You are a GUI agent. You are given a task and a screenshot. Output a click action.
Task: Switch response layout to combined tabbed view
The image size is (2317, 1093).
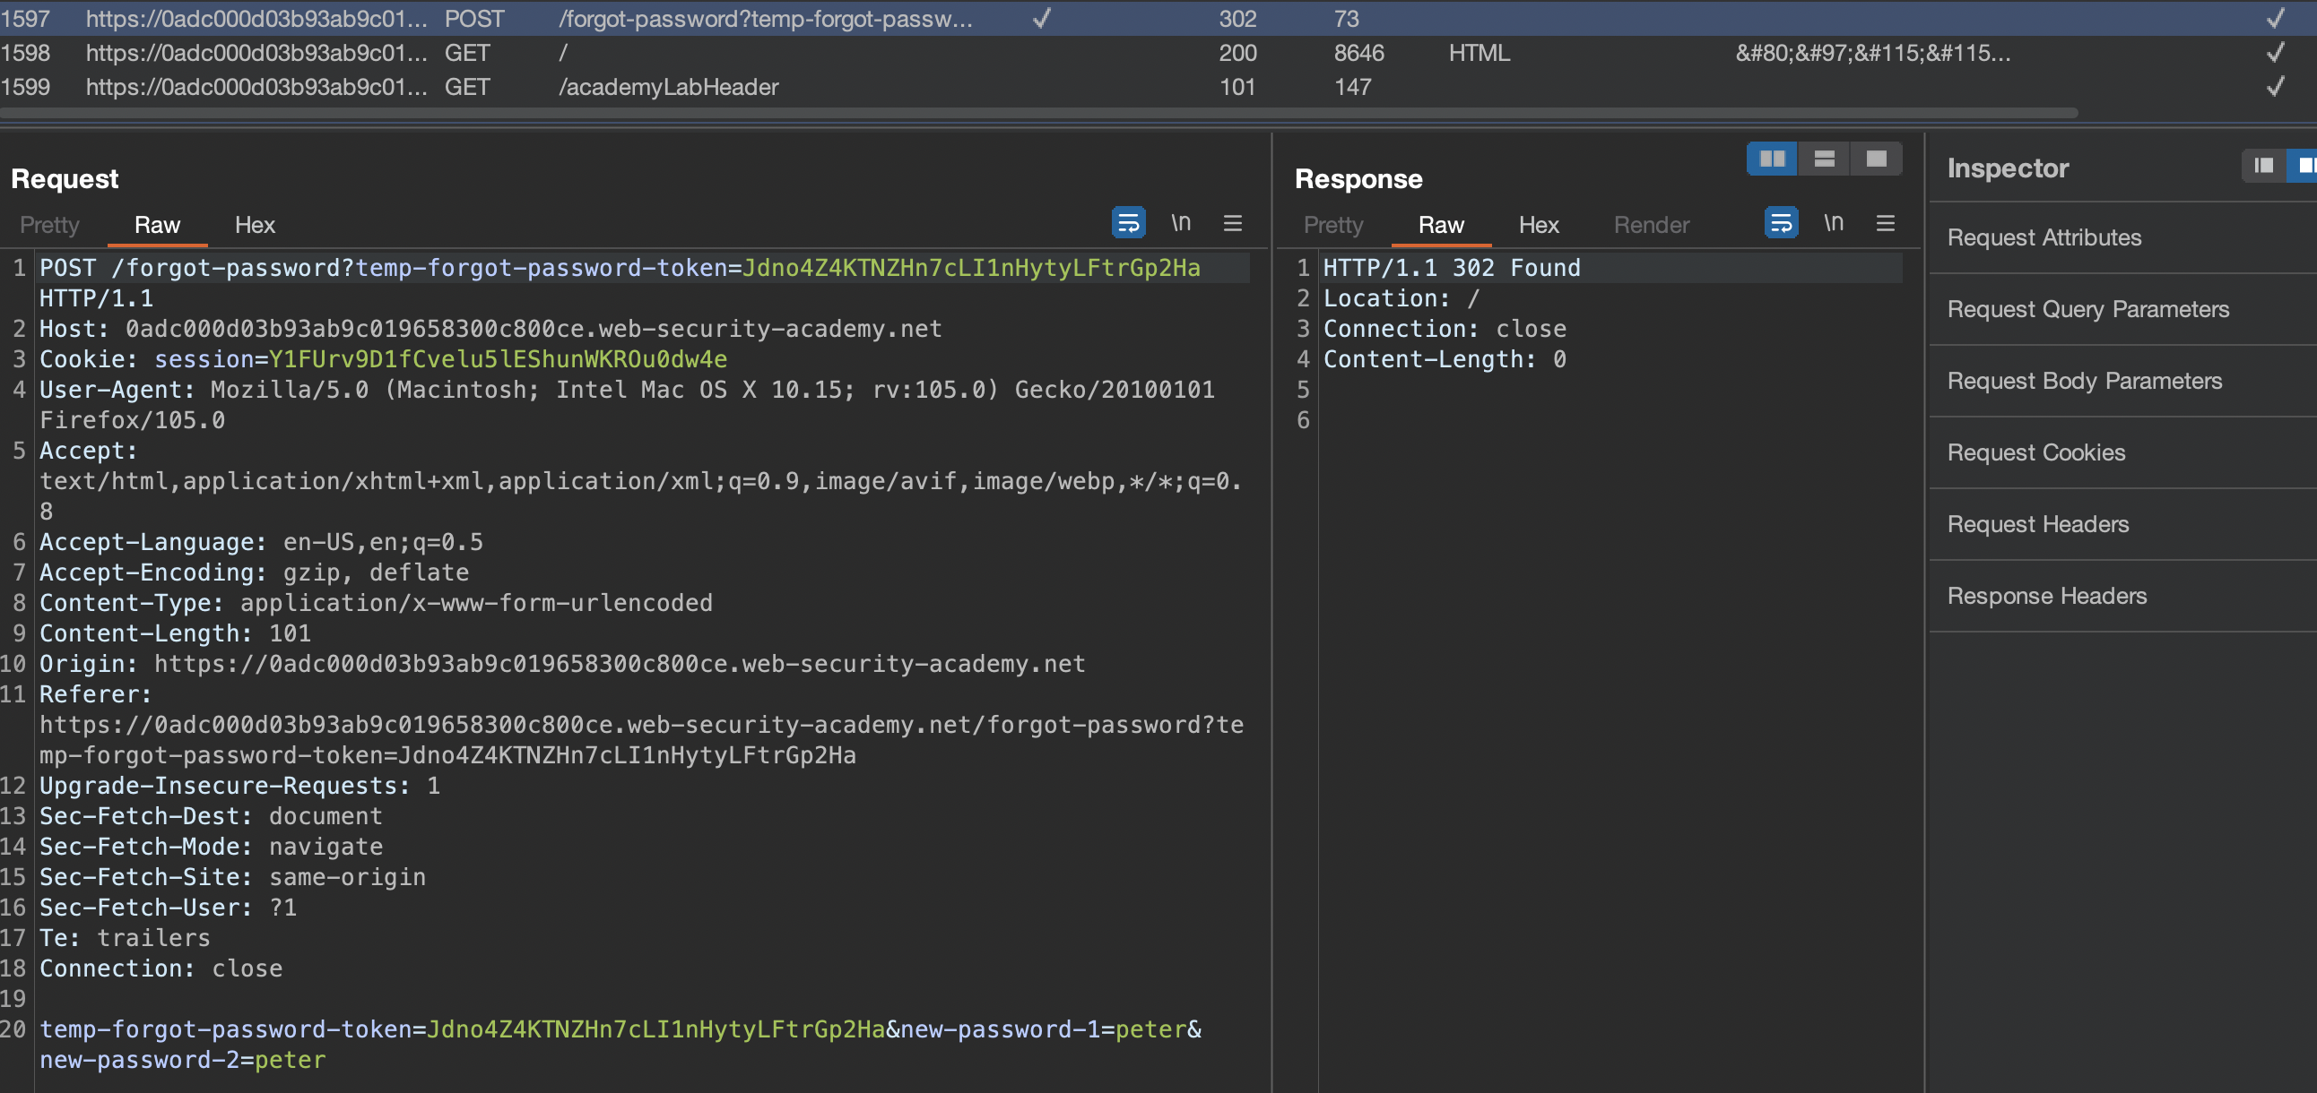pyautogui.click(x=1875, y=159)
